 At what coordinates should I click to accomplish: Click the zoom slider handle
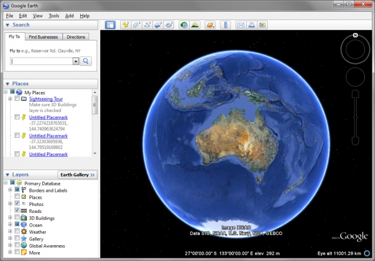coord(356,117)
